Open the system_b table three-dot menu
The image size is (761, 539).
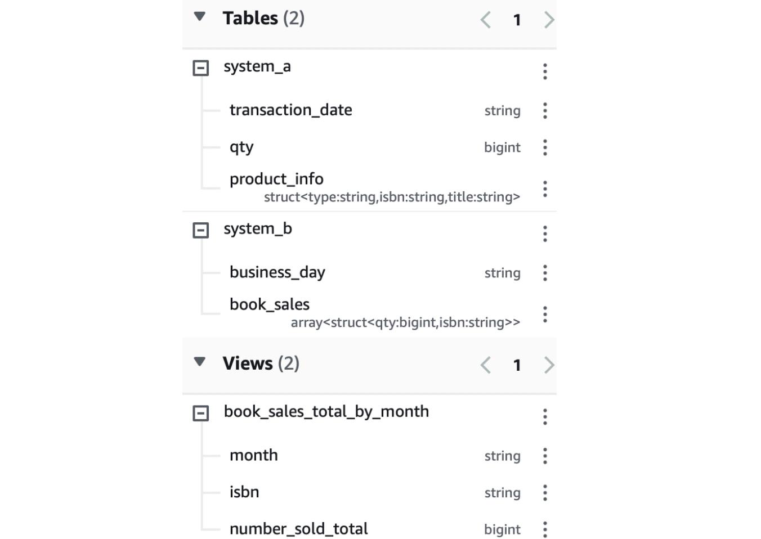(544, 233)
